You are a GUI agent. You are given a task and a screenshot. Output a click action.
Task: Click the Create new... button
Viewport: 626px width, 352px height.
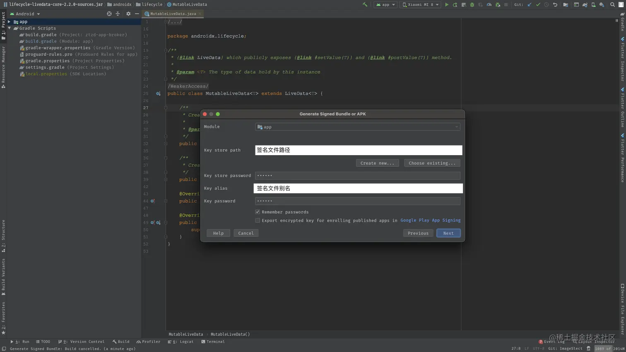377,163
